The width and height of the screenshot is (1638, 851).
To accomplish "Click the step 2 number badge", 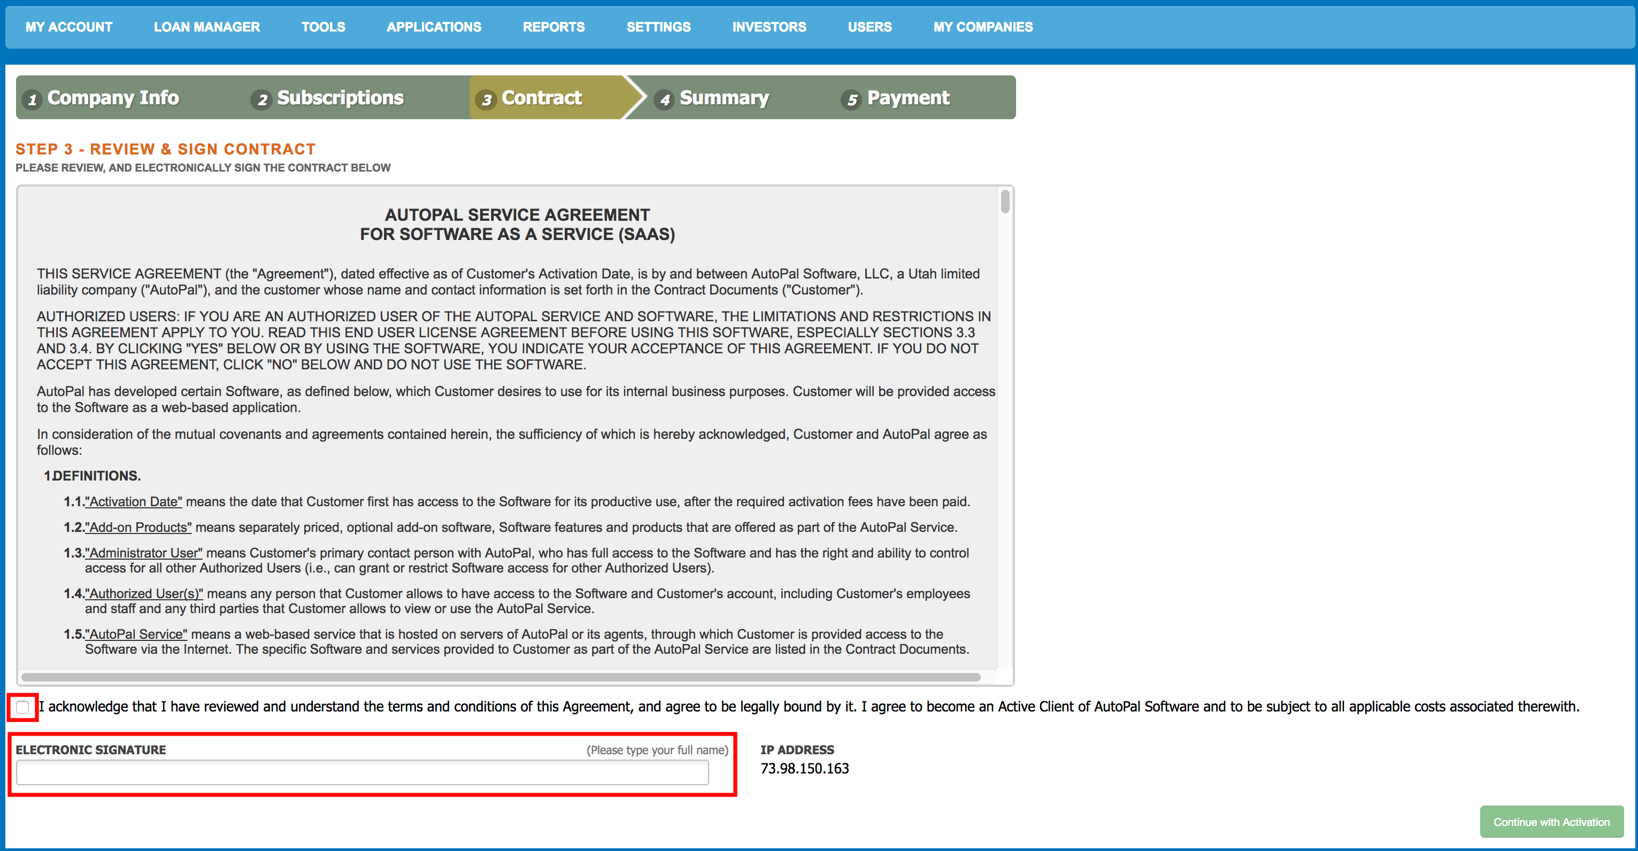I will tap(262, 100).
